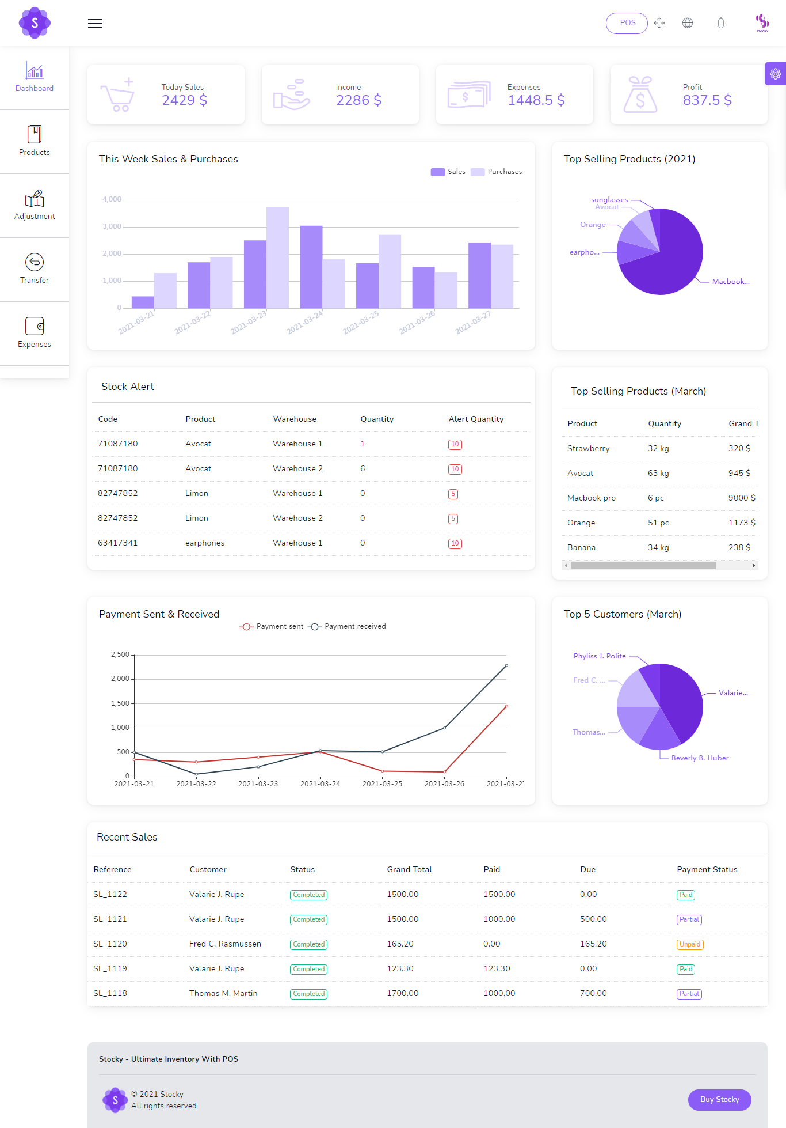The image size is (786, 1128).
Task: Click the horizontal scrollbar under Top Selling table
Action: click(643, 566)
